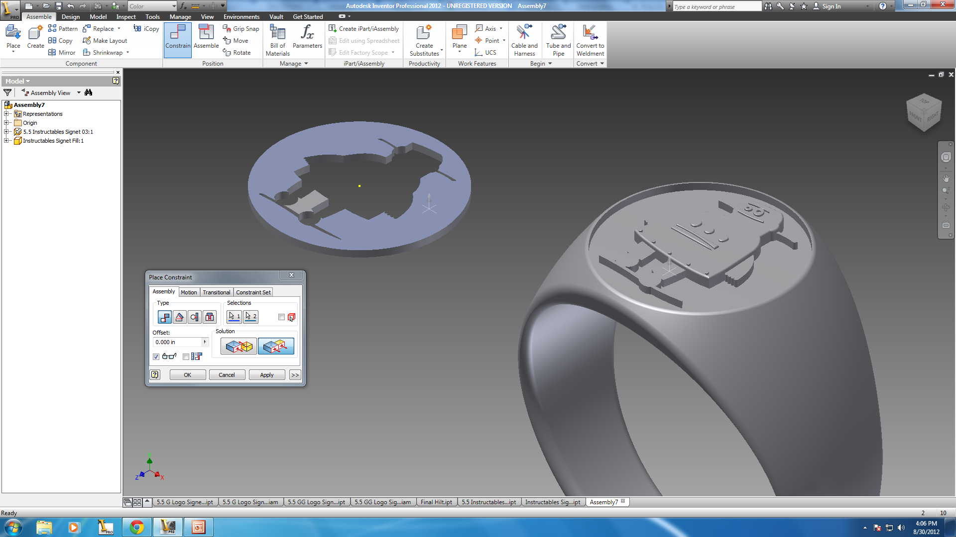The image size is (956, 537).
Task: Switch to the Constraint Set tab
Action: click(253, 292)
